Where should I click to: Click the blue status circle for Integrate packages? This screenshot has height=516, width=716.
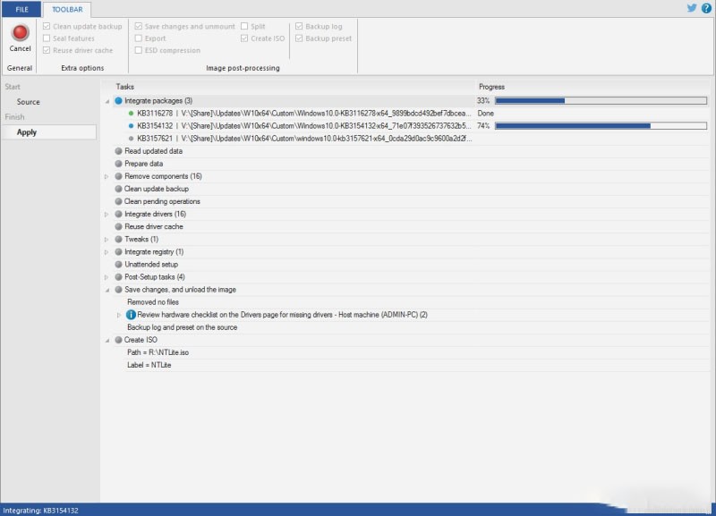tap(118, 101)
